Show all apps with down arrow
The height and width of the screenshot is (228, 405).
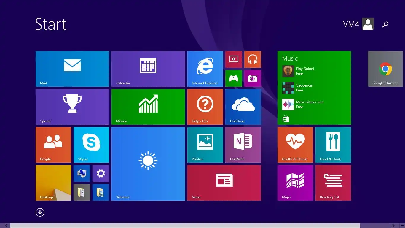click(40, 212)
